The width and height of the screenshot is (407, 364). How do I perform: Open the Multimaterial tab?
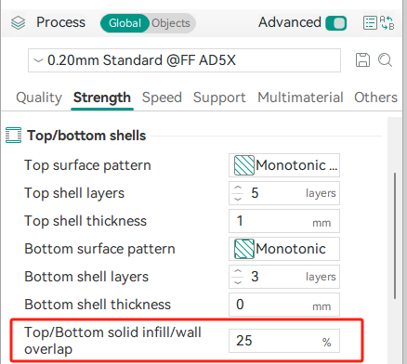tap(300, 97)
